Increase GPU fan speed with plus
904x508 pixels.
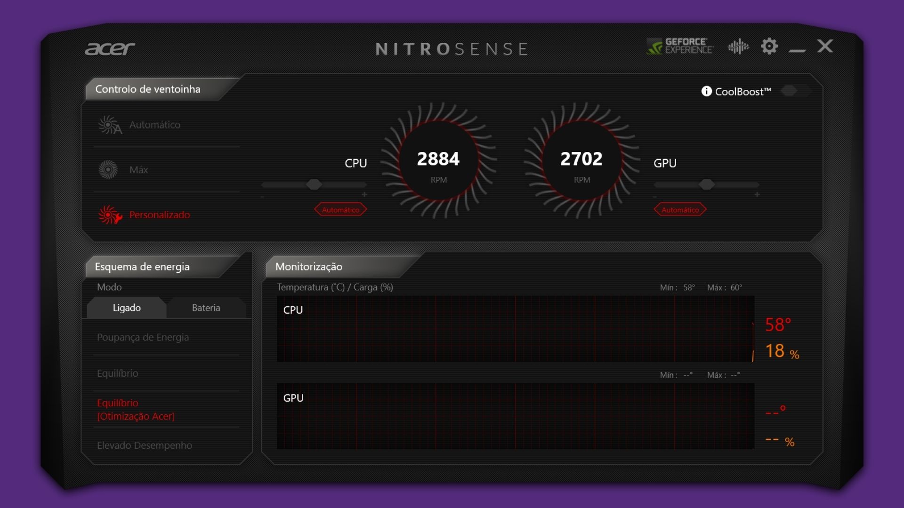(757, 195)
